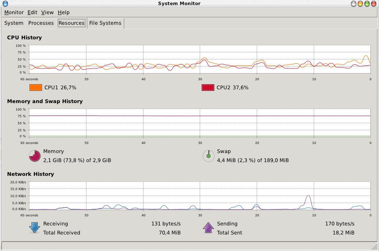Click the purple Sending up-arrow icon
Screen dimensions: 379x251
pos(208,228)
